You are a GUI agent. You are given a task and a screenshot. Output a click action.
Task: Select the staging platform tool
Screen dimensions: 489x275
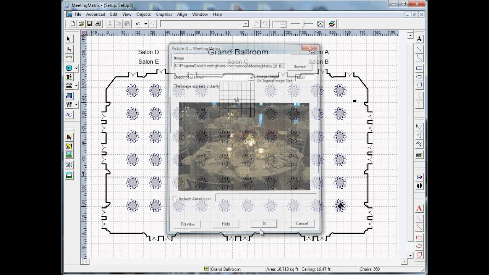(69, 95)
